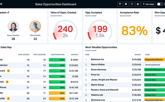Open the hamburger menu icon
The image size is (165, 102).
[x=1, y=4]
